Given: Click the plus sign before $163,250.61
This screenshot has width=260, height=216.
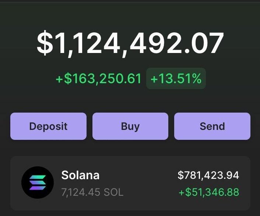Looking at the screenshot, I should coord(59,79).
